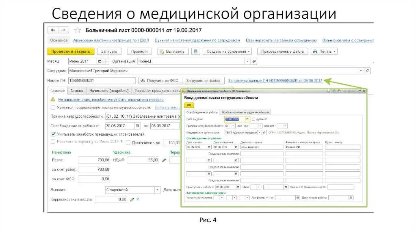416x233 pixels.
Task: Click the Провести button
Action: tap(139, 52)
